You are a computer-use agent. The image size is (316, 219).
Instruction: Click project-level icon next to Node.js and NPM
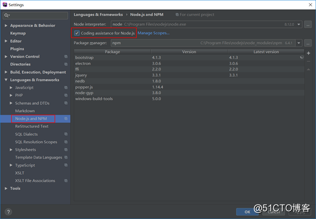point(66,118)
